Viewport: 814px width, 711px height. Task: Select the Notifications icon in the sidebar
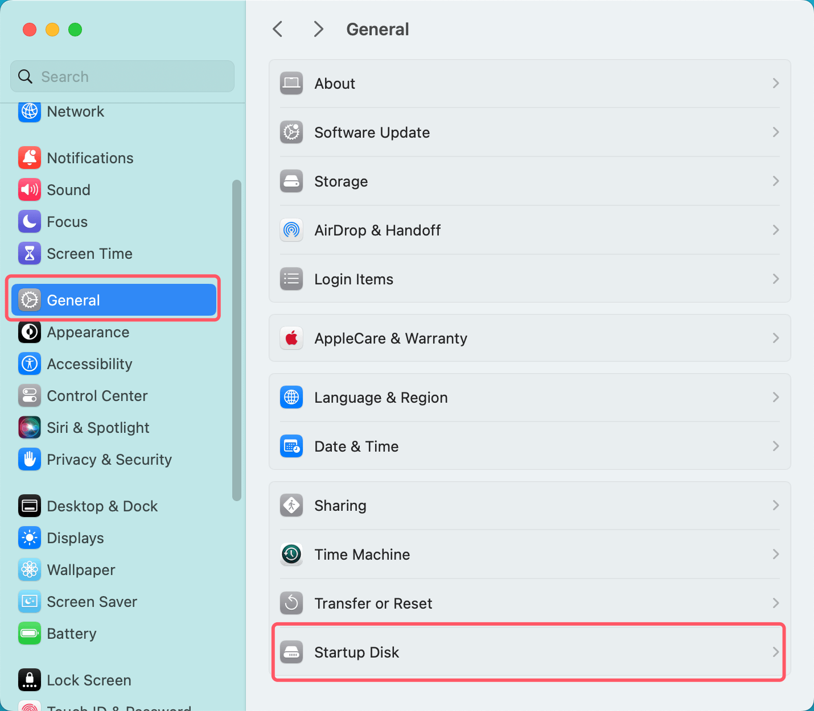coord(30,158)
